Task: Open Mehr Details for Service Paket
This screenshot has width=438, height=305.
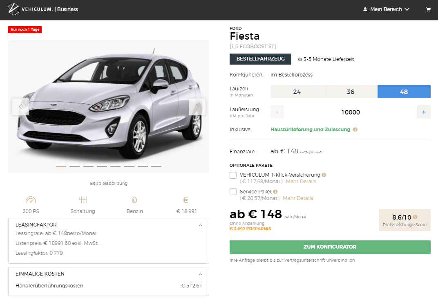Action: pos(298,198)
